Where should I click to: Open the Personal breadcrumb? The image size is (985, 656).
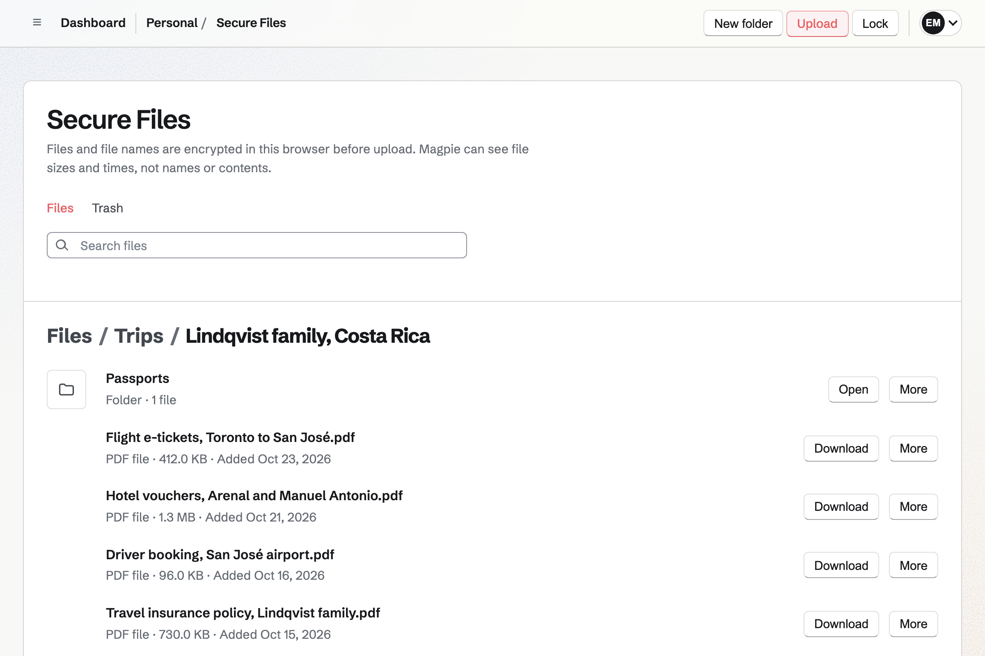tap(172, 23)
